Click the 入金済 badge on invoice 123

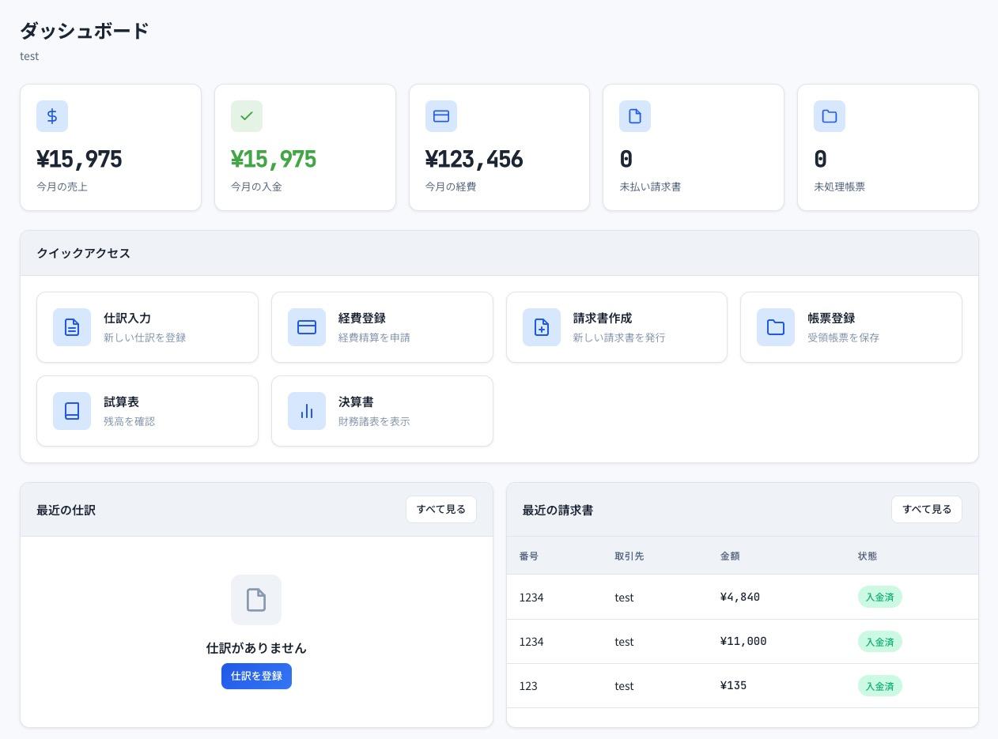[x=879, y=686]
